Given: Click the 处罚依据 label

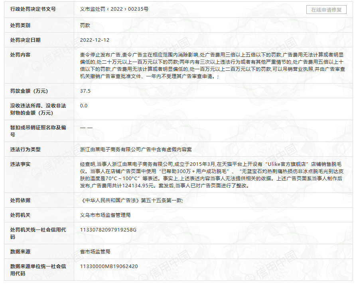Looking at the screenshot, I should [20, 200].
